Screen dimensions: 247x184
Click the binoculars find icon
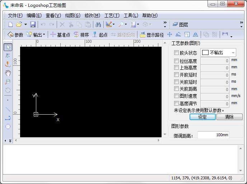[98, 24]
